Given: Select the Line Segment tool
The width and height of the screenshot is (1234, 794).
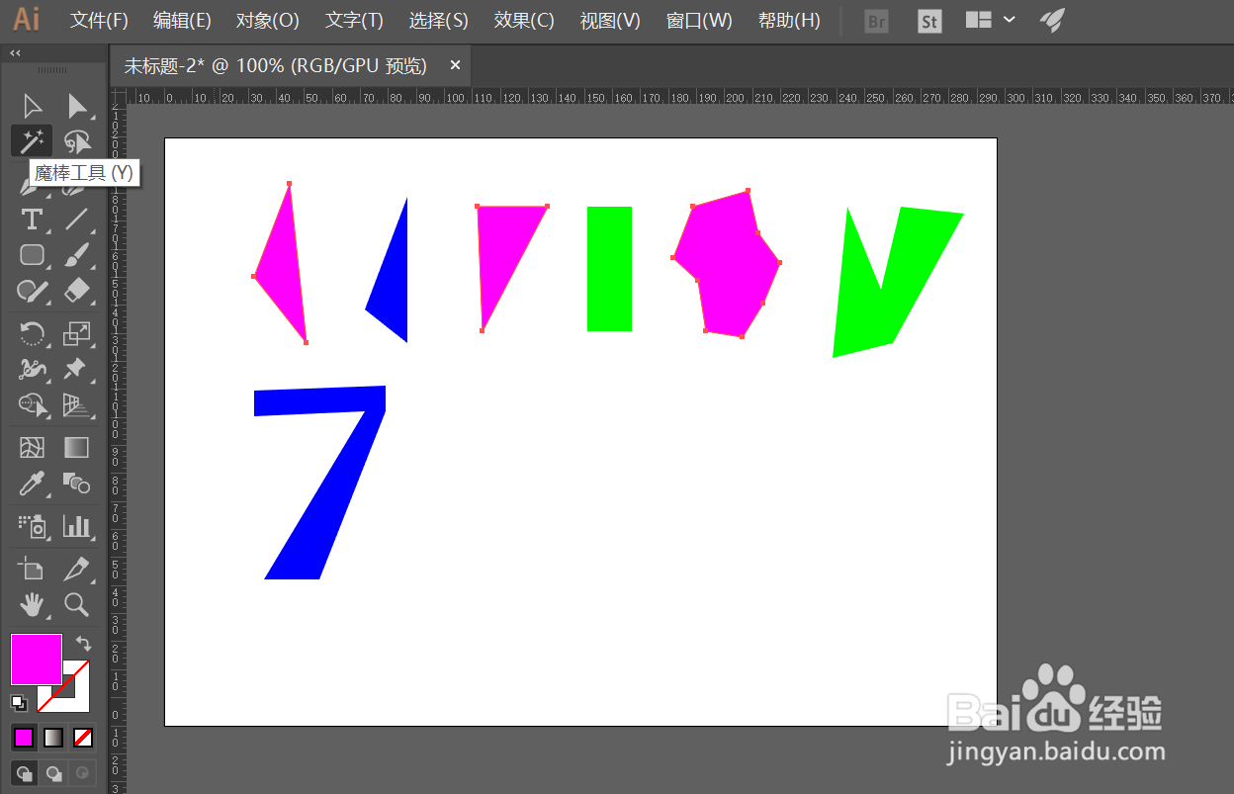Looking at the screenshot, I should coord(77,219).
